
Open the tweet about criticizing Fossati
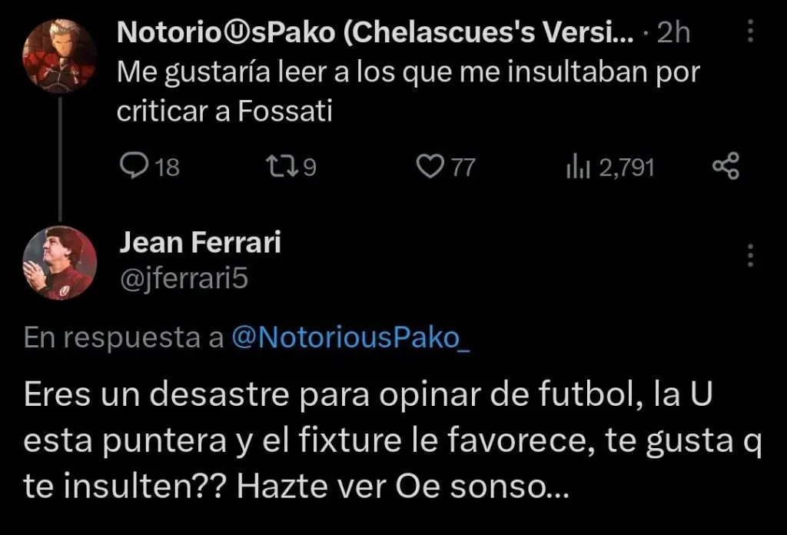click(406, 91)
